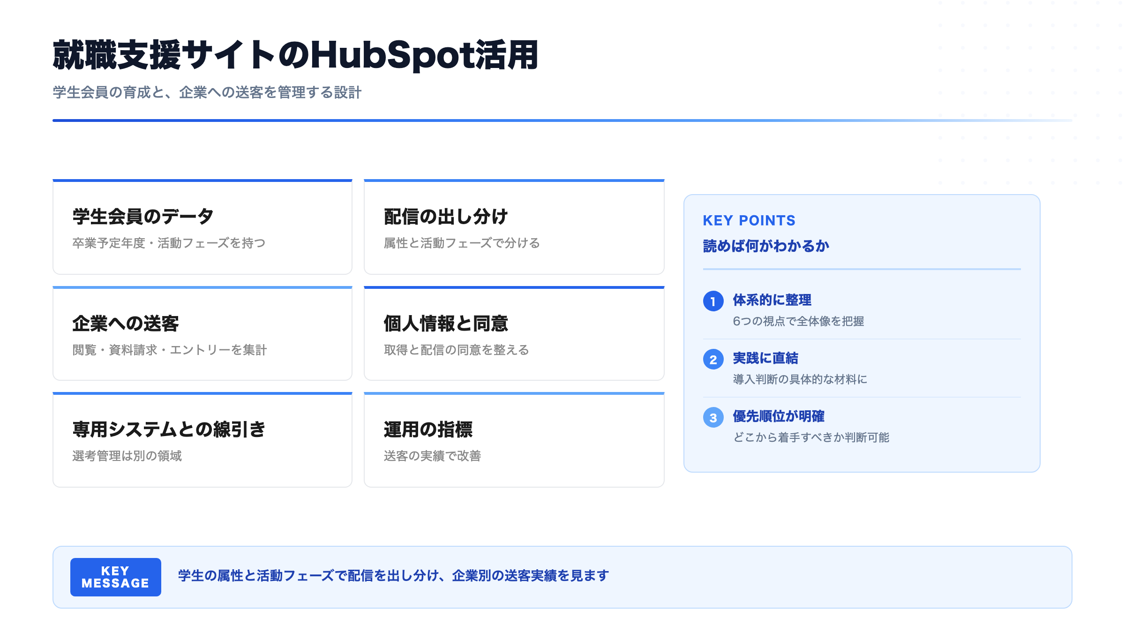The height and width of the screenshot is (633, 1125).
Task: Click the text 卒業予定年度・活動フェーズを持つ
Action: pyautogui.click(x=169, y=243)
